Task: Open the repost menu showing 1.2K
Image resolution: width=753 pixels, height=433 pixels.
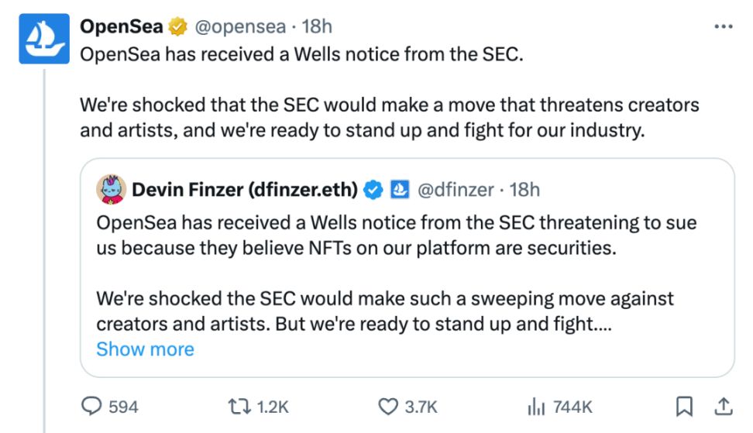Action: click(239, 406)
